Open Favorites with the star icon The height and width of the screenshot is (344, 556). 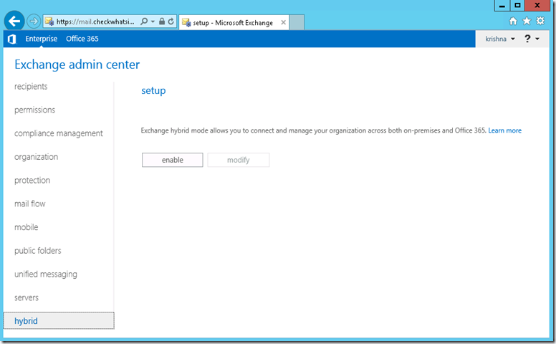pyautogui.click(x=527, y=21)
